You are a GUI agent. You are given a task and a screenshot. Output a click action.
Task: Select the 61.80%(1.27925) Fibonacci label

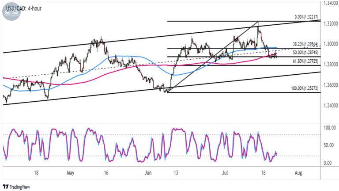pyautogui.click(x=305, y=61)
